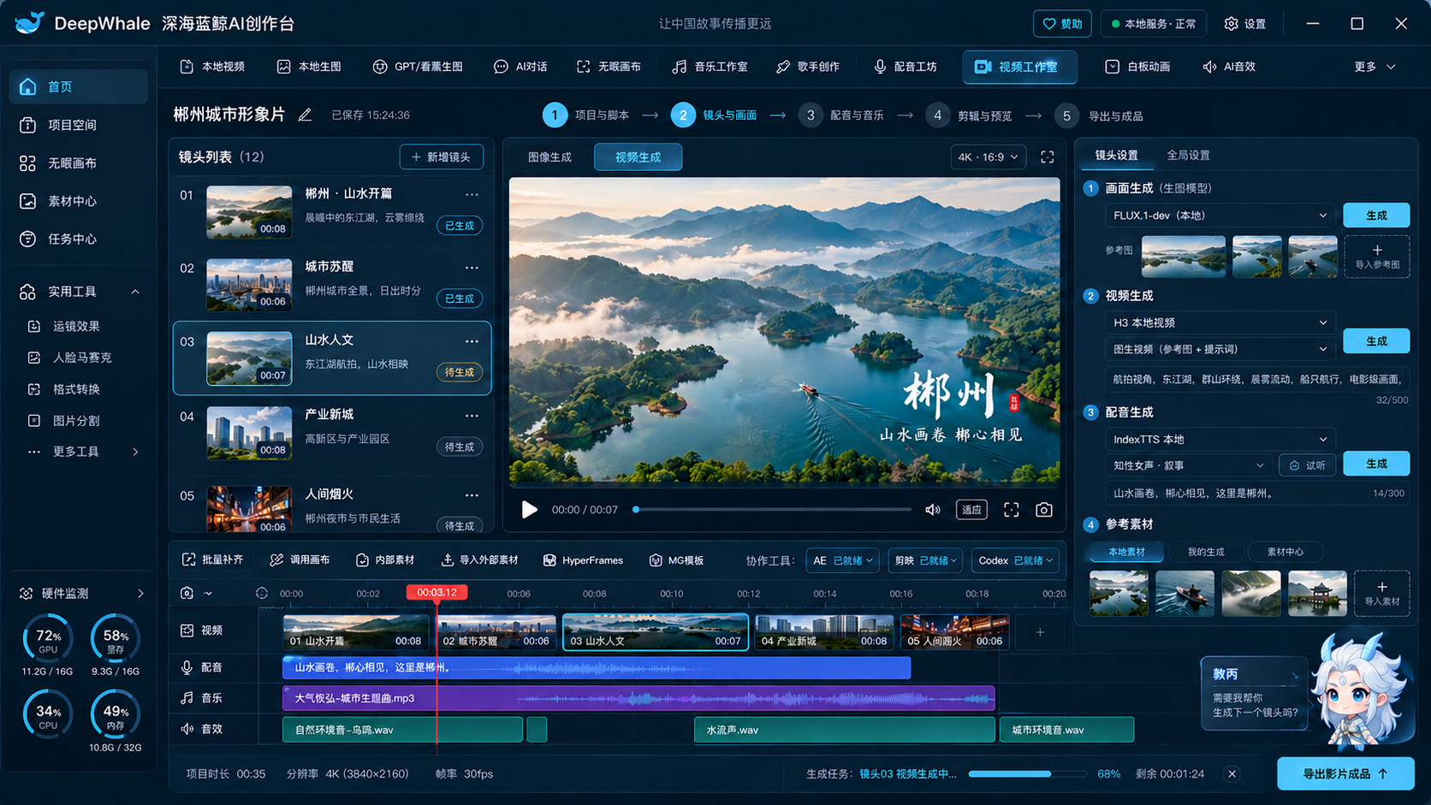Click 生成 next to the FLUX.1-dev model
The width and height of the screenshot is (1431, 805).
coord(1376,216)
